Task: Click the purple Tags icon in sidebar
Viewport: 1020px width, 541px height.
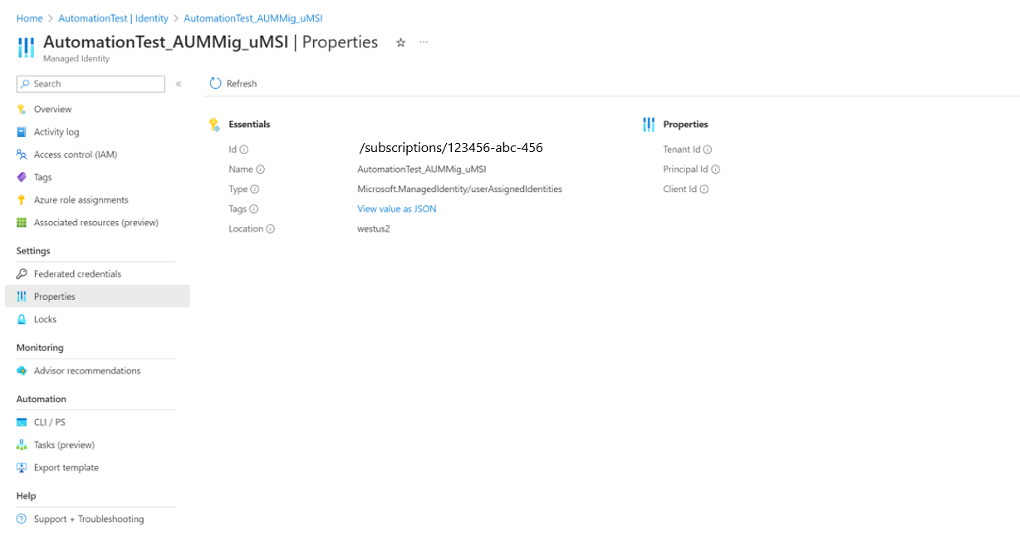Action: pyautogui.click(x=22, y=177)
